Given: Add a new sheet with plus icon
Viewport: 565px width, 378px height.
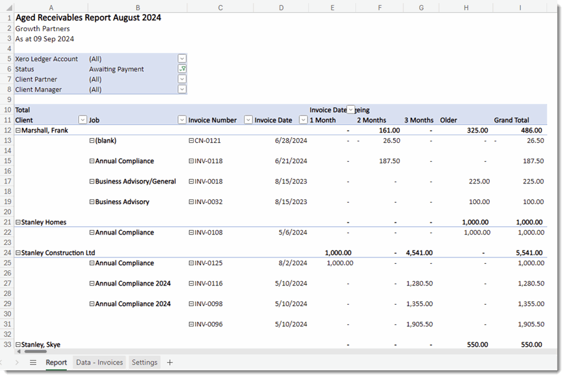Looking at the screenshot, I should [169, 363].
